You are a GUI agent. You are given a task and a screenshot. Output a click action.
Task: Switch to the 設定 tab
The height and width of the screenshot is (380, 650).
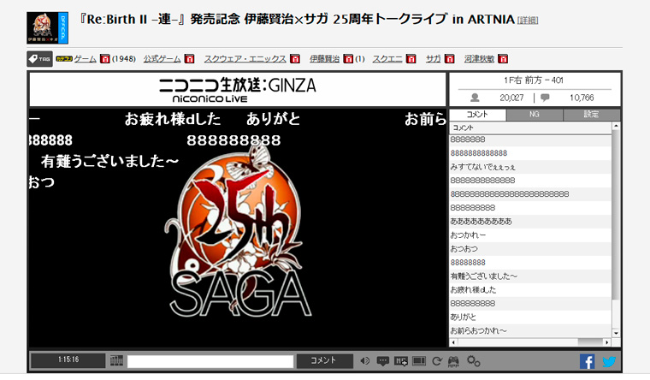[592, 115]
